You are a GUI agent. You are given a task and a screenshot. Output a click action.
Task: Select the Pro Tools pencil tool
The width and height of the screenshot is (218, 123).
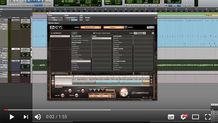click(49, 1)
